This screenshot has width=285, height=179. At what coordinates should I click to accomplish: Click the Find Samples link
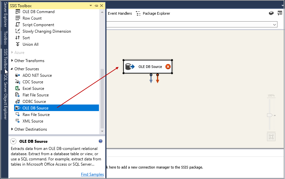point(92,174)
